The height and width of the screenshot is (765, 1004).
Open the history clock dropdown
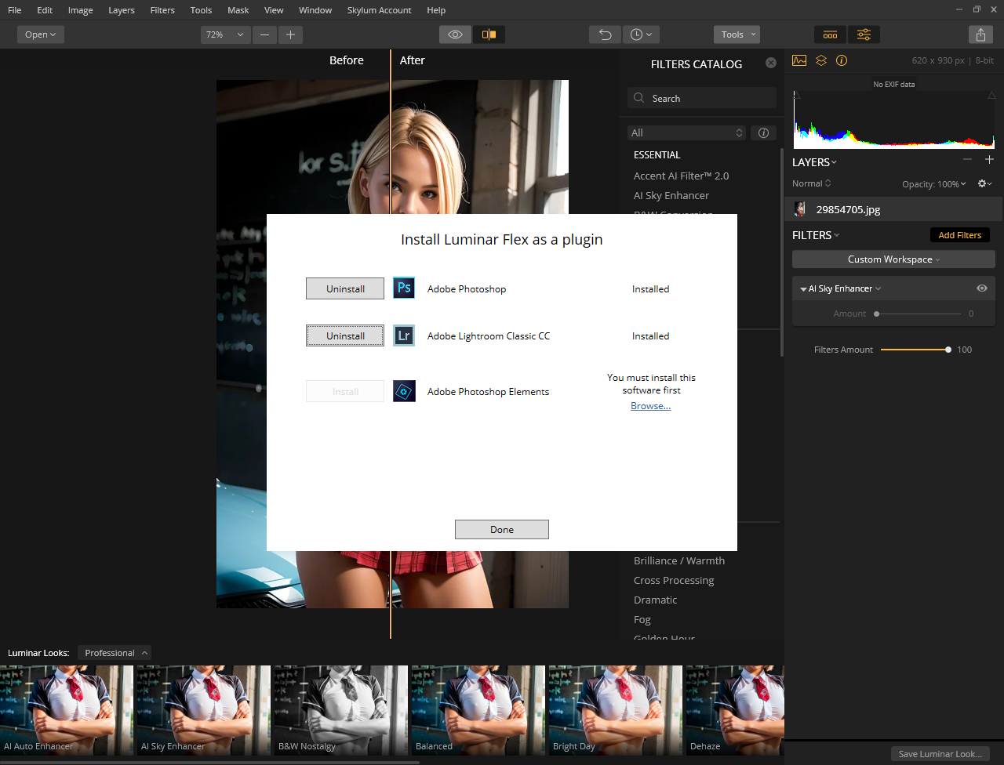point(641,34)
